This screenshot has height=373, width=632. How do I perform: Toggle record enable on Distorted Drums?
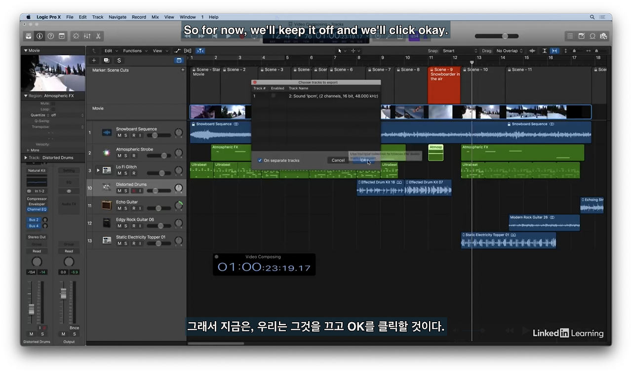pyautogui.click(x=133, y=190)
